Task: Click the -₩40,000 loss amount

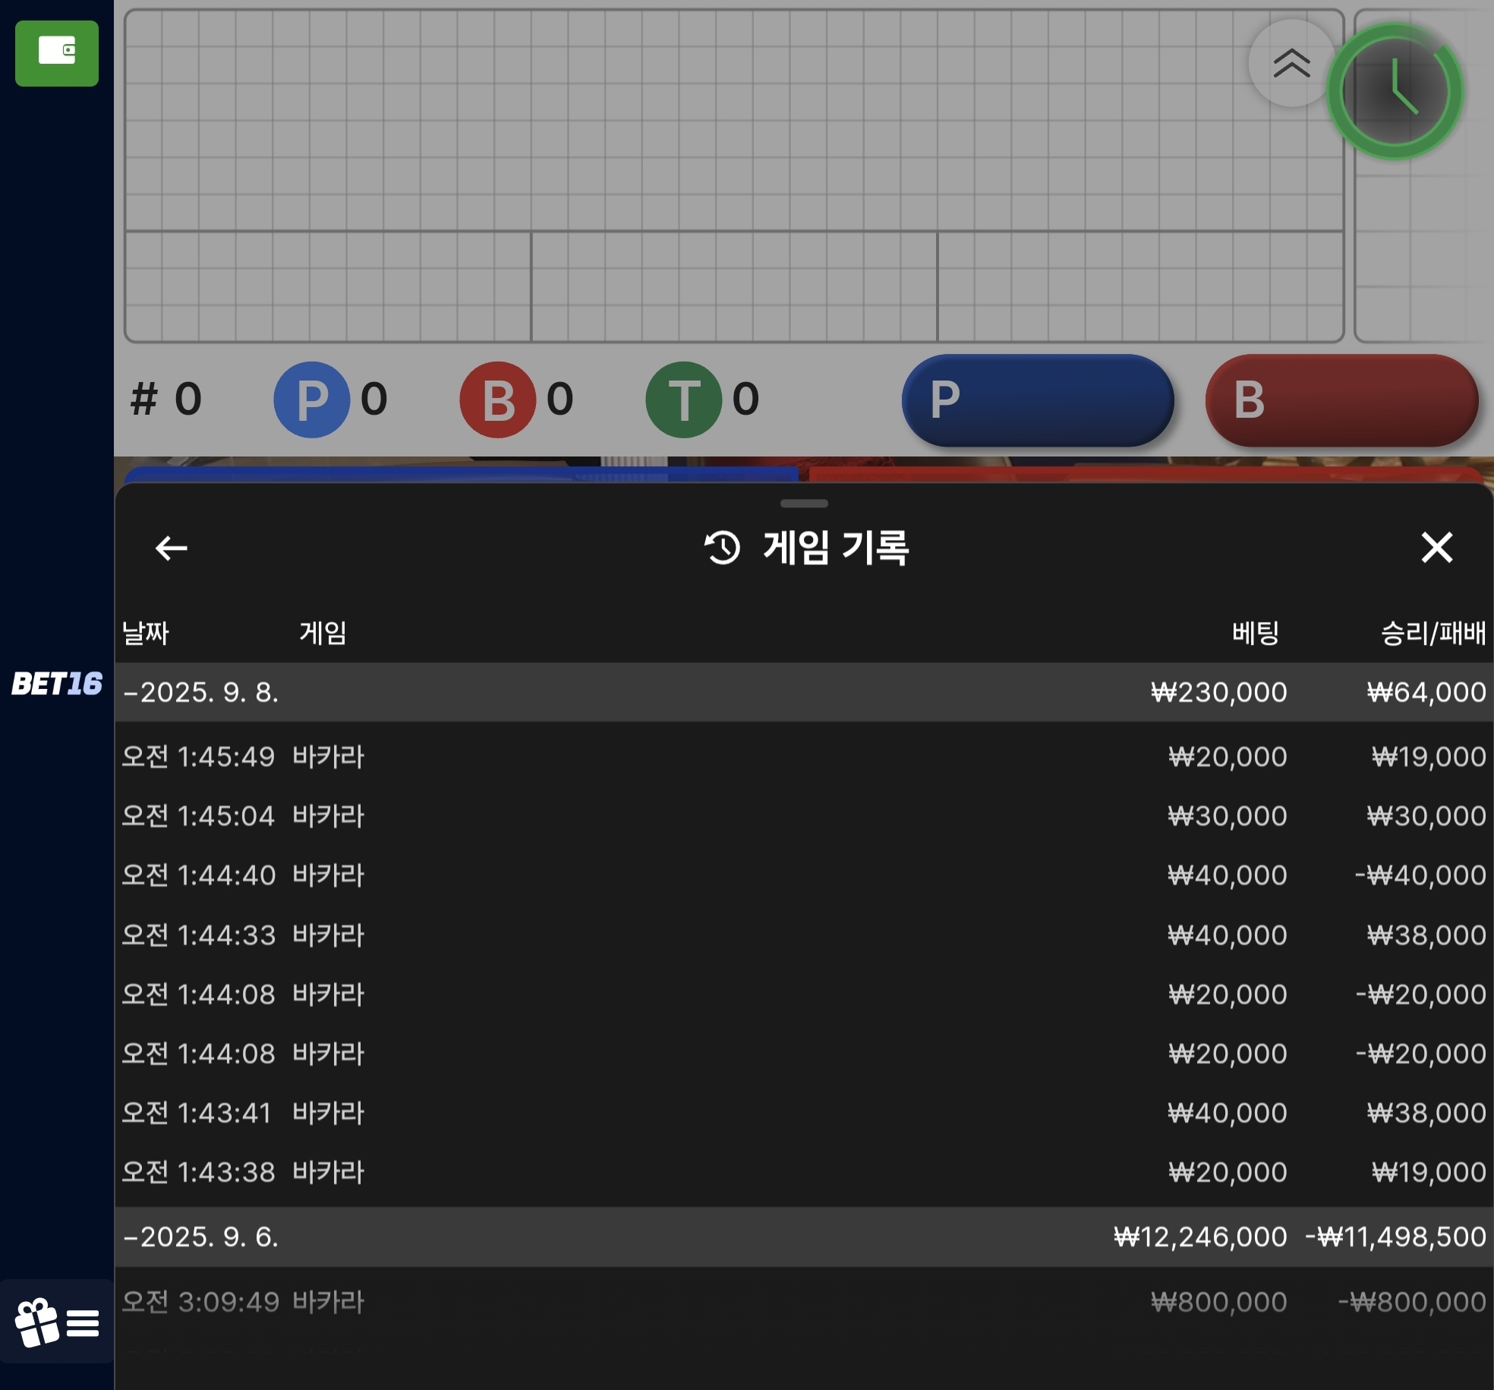Action: point(1420,875)
